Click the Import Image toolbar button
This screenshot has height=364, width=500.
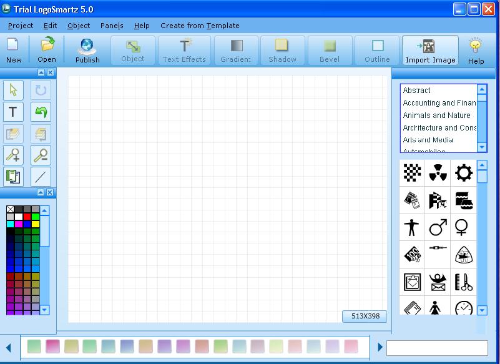tap(430, 51)
